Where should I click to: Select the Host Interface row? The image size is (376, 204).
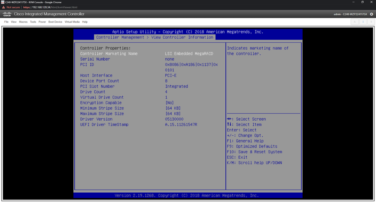pos(128,75)
